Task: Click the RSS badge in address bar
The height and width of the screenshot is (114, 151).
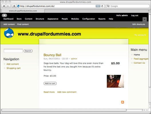Action: click(x=98, y=6)
